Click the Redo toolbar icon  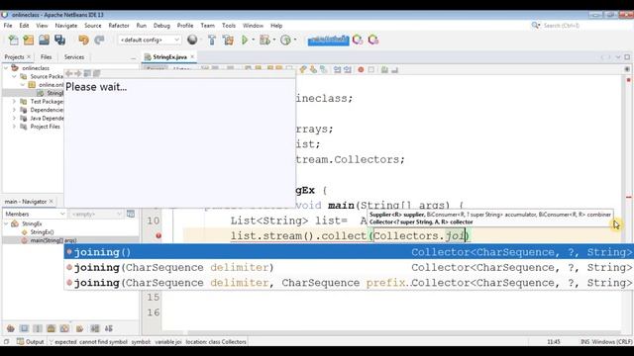click(x=99, y=40)
